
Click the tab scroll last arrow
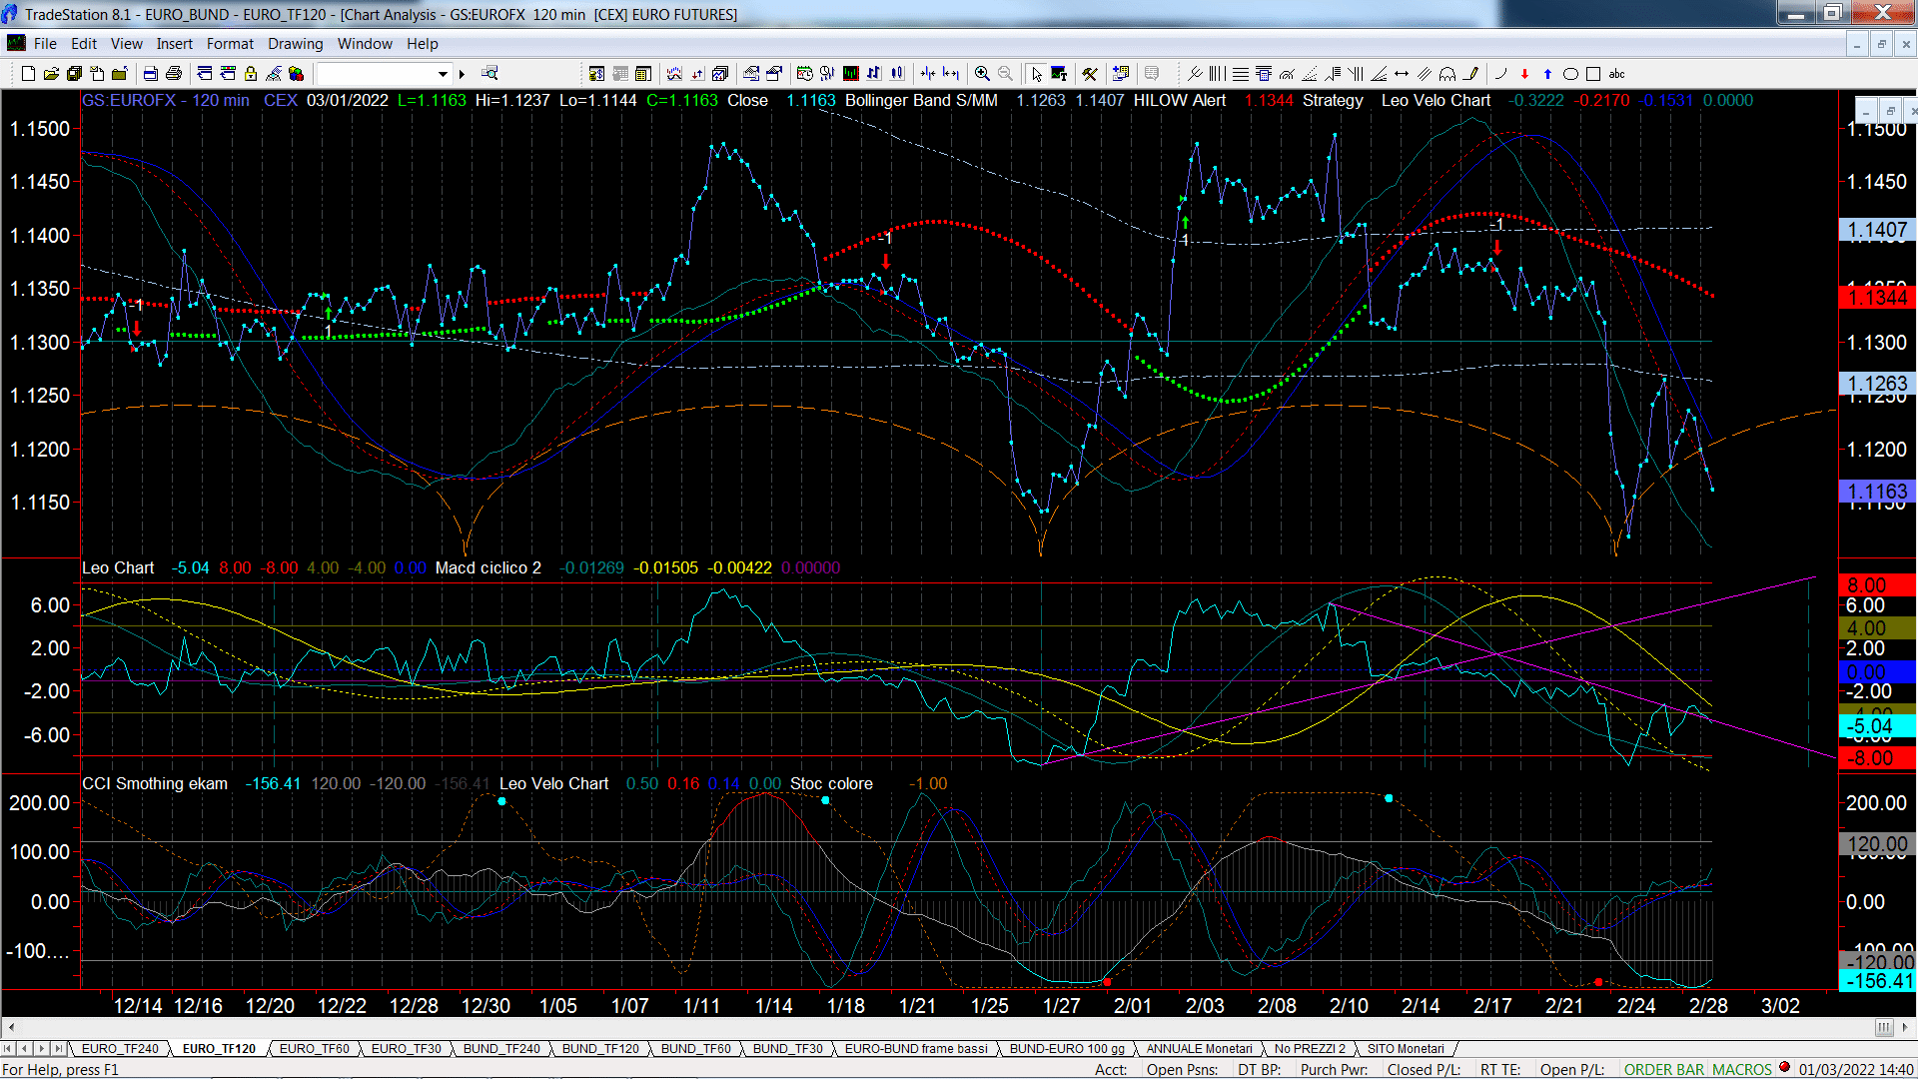tap(59, 1048)
